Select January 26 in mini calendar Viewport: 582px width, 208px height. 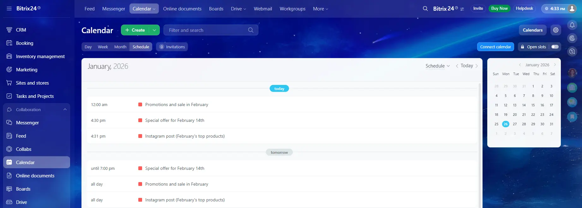(x=506, y=124)
